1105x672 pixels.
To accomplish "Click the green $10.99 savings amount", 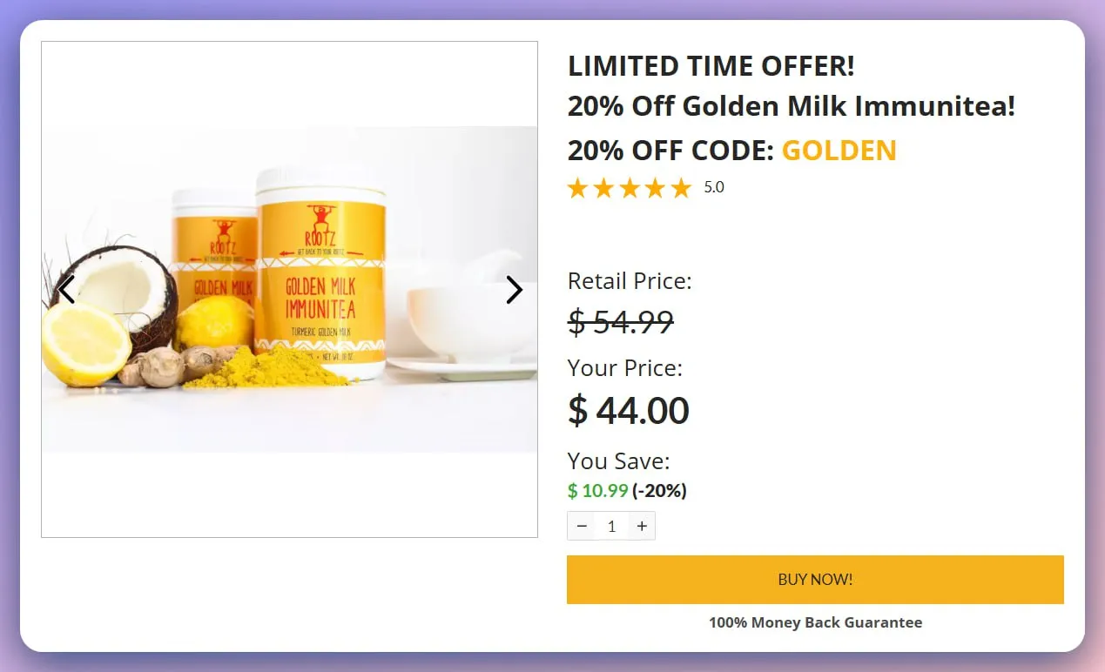I will pos(597,491).
